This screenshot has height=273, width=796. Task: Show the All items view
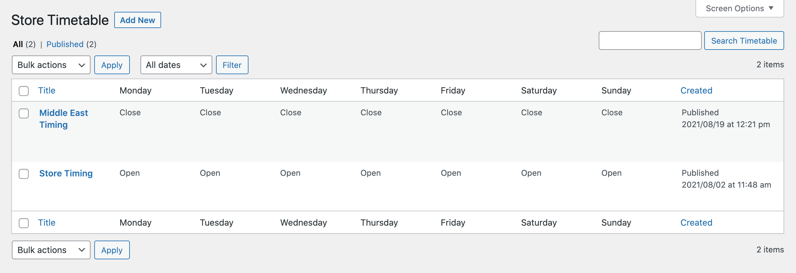pyautogui.click(x=18, y=44)
